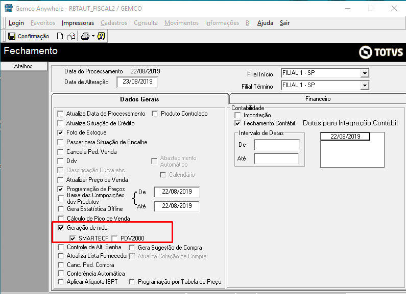The width and height of the screenshot is (406, 294).
Task: Click the Intervalo de Datas Até field
Action: click(276, 158)
